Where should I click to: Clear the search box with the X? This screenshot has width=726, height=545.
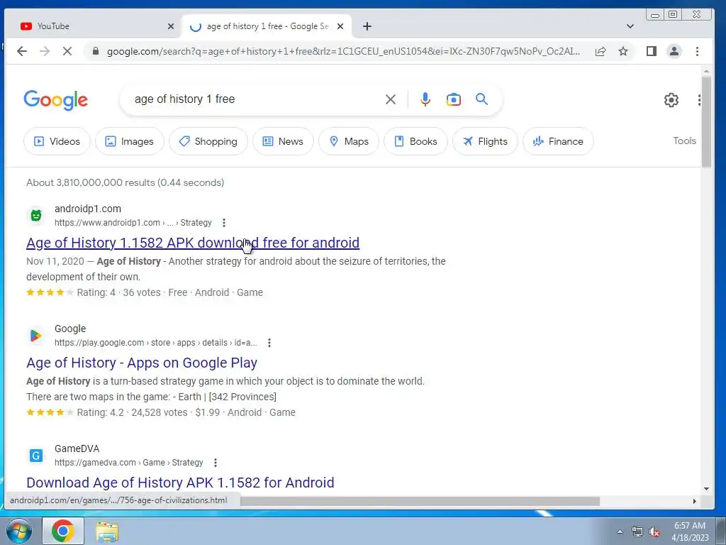click(391, 99)
